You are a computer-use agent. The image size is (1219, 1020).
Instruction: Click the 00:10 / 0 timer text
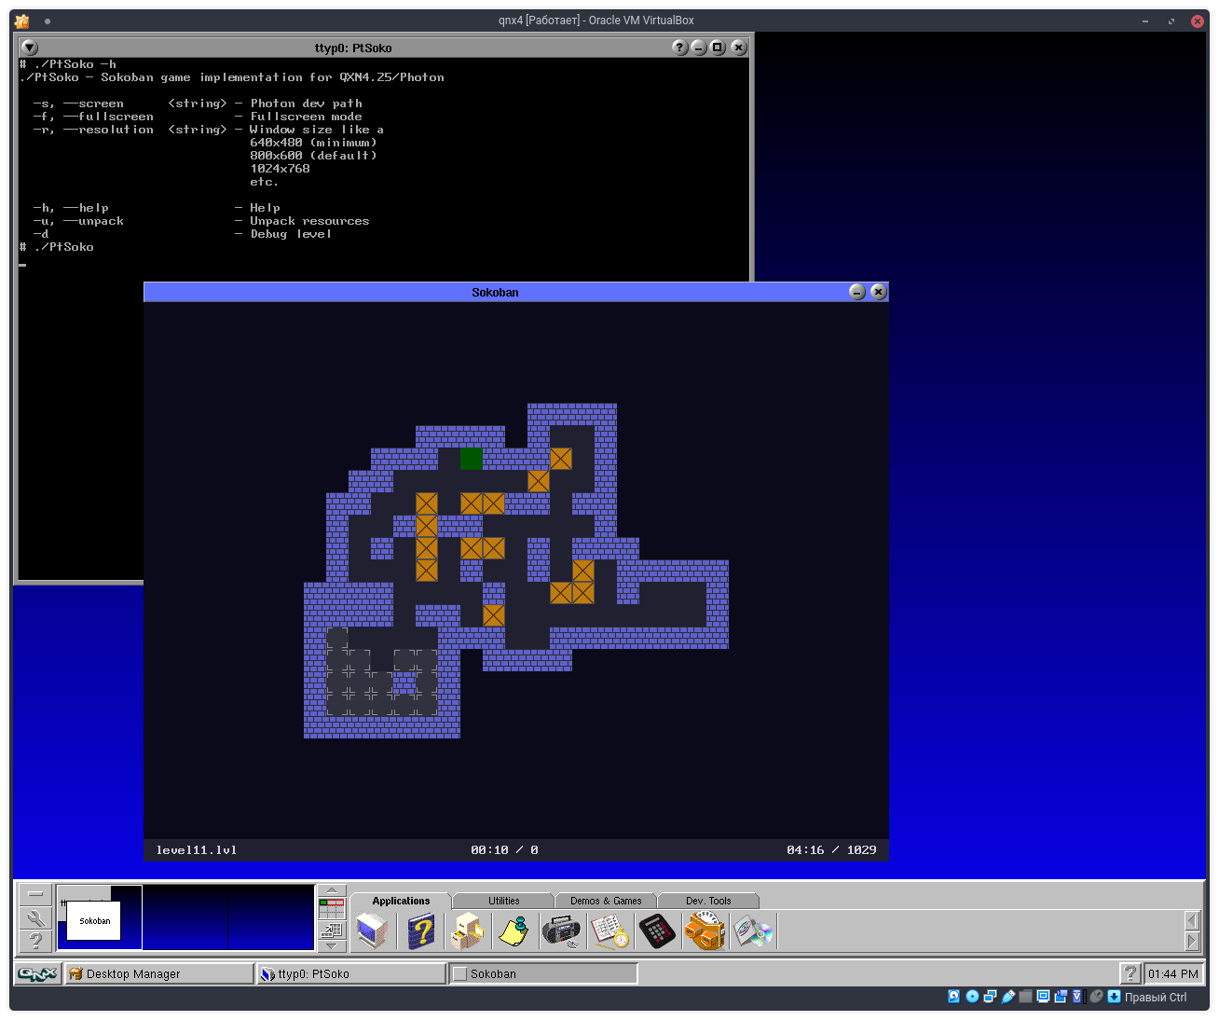504,850
